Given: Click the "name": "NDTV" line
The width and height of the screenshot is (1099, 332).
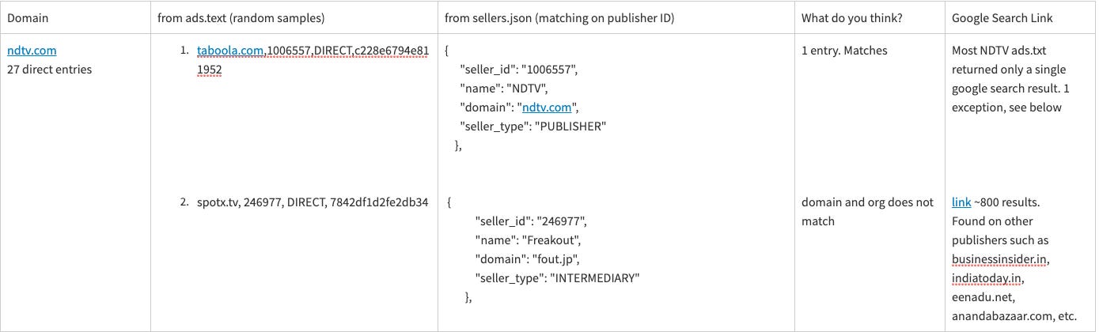Looking at the screenshot, I should coord(503,89).
